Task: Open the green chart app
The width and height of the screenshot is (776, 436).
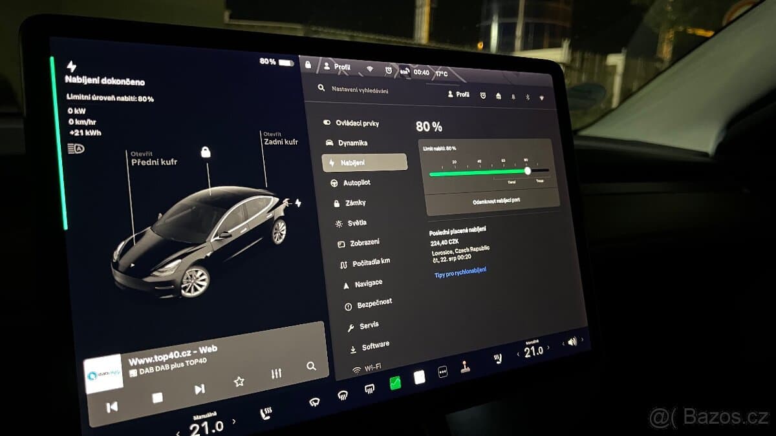Action: (395, 383)
